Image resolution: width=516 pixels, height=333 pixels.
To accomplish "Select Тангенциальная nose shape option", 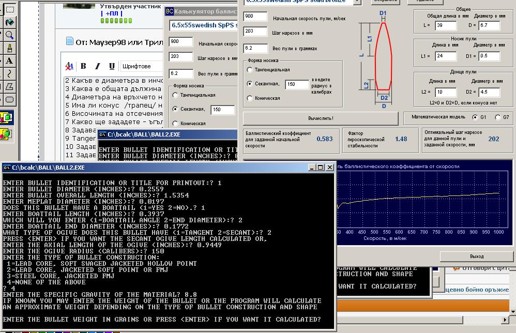I will 250,70.
